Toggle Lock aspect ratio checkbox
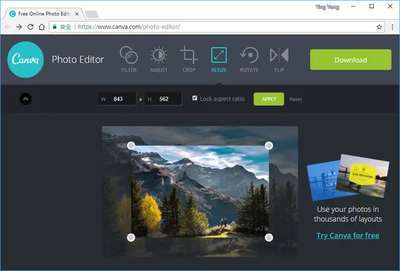The image size is (400, 271). coord(195,98)
